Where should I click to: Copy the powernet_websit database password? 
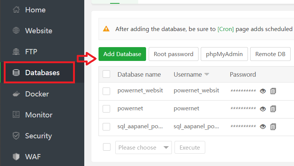273,91
